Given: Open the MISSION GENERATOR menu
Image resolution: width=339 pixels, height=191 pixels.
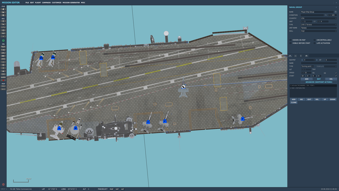Looking at the screenshot, I should [71, 3].
